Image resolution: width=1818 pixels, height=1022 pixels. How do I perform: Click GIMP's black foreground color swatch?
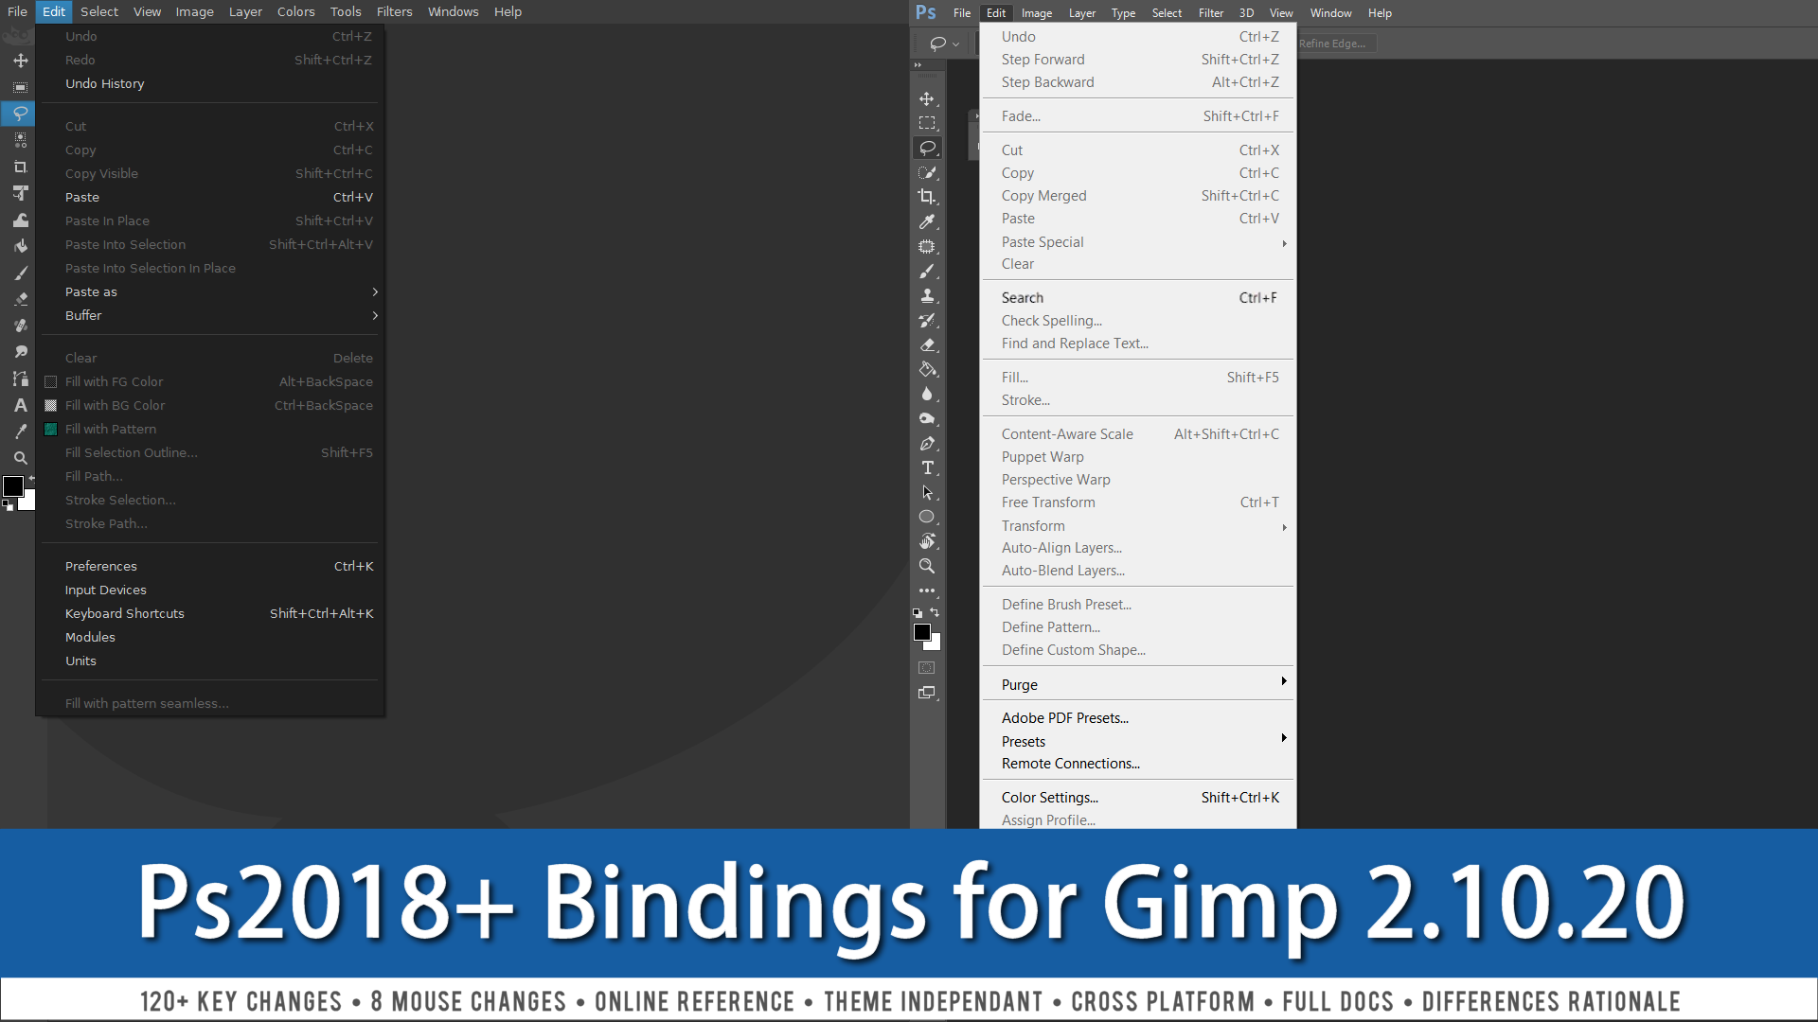click(12, 486)
